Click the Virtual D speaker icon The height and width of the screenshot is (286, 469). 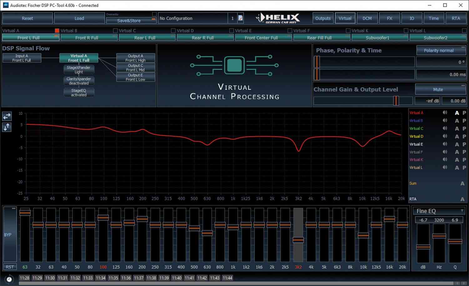445,136
